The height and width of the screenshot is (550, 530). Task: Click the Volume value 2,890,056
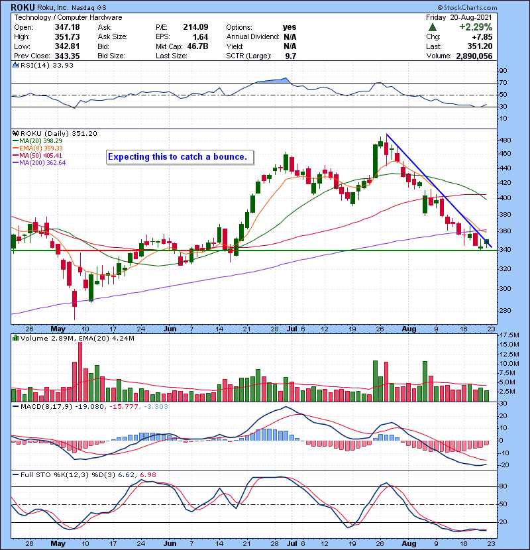tap(474, 56)
